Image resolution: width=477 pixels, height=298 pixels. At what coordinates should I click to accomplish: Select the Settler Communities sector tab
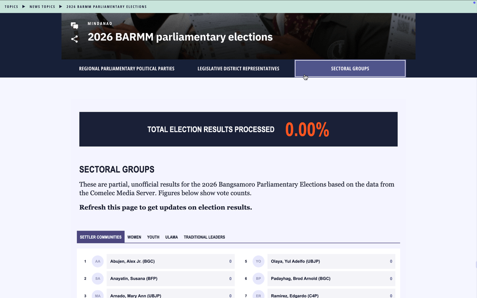101,237
